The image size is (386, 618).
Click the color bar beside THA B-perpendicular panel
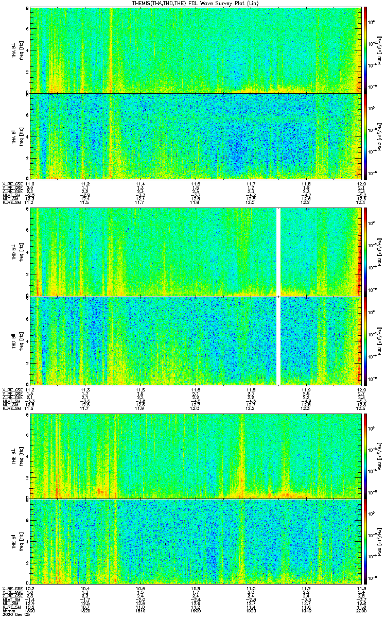tap(365, 50)
